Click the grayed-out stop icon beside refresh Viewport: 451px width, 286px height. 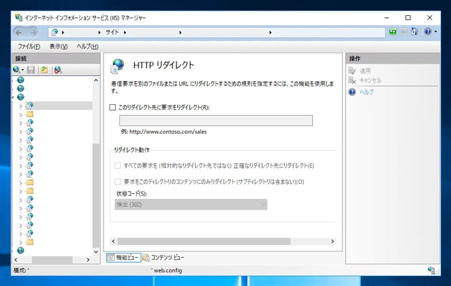403,31
